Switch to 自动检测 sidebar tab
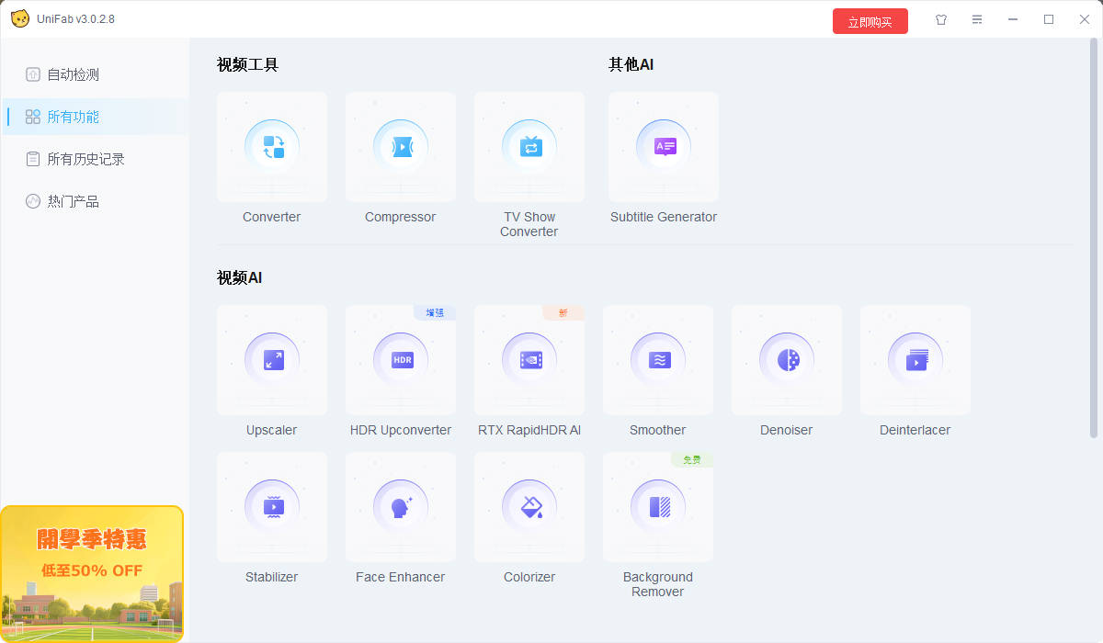1103x643 pixels. click(x=74, y=74)
